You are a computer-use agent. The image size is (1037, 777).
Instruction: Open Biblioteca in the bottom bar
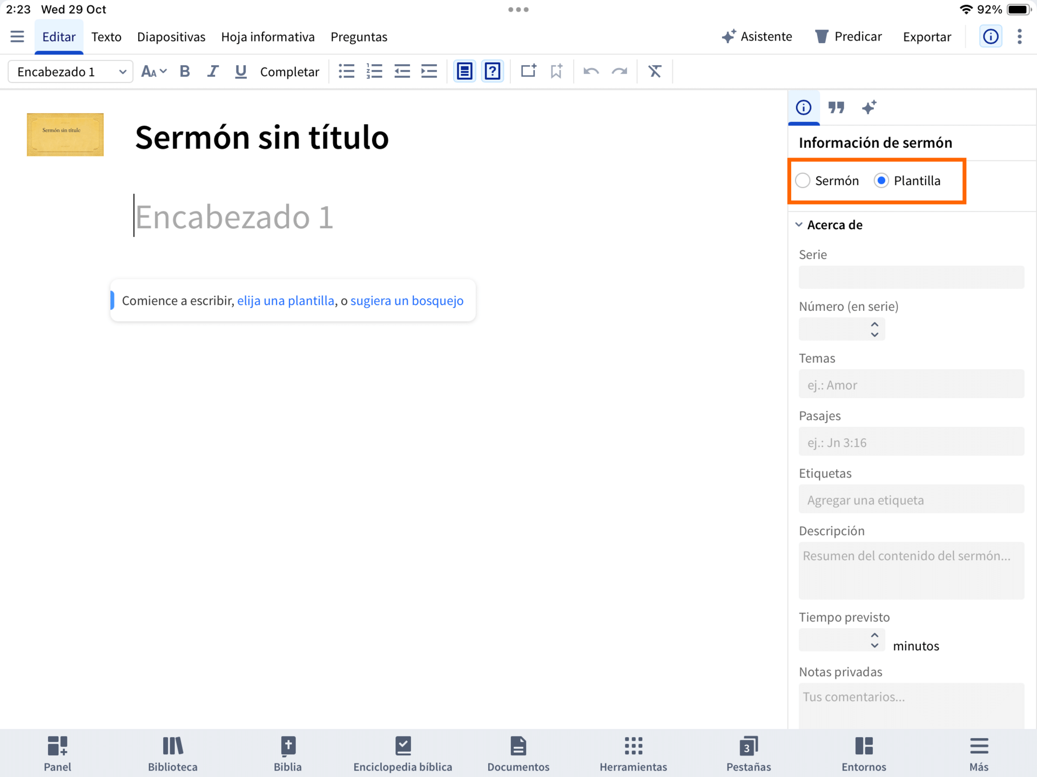pos(173,754)
